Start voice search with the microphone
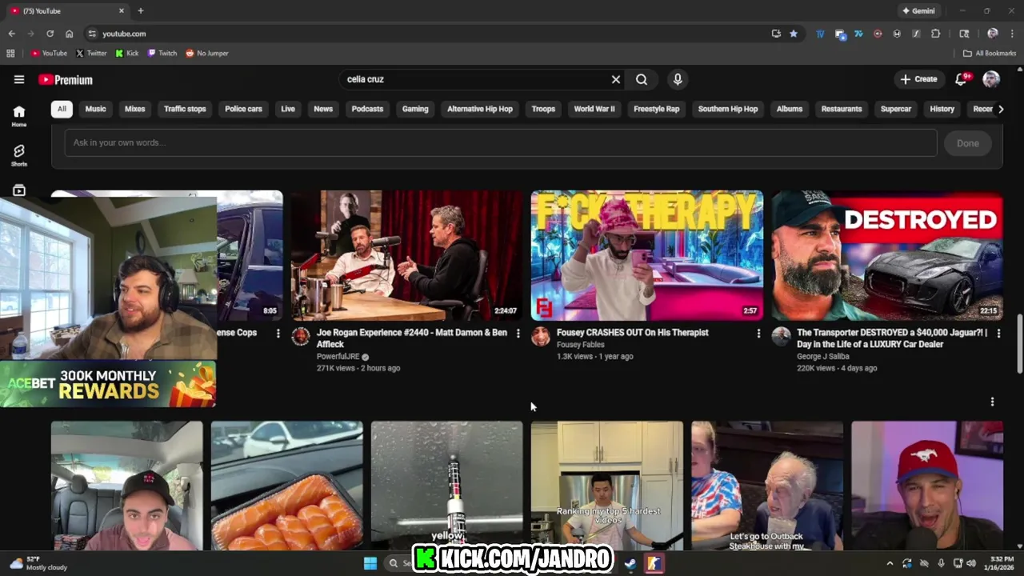Viewport: 1024px width, 576px height. [678, 79]
